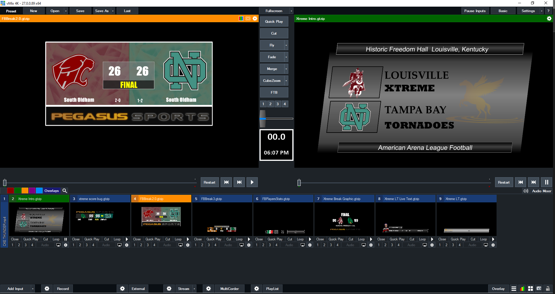Toggle Loop on FBBreak3.gtzip input
Image resolution: width=555 pixels, height=294 pixels.
[x=239, y=239]
